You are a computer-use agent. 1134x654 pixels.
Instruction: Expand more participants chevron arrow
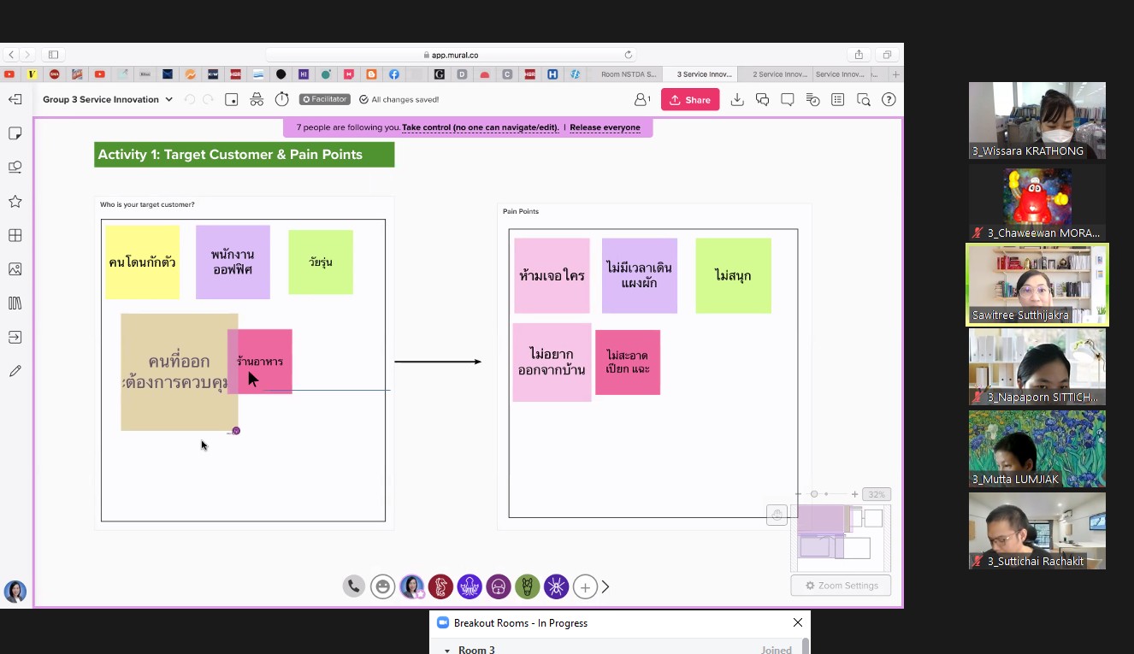(605, 586)
